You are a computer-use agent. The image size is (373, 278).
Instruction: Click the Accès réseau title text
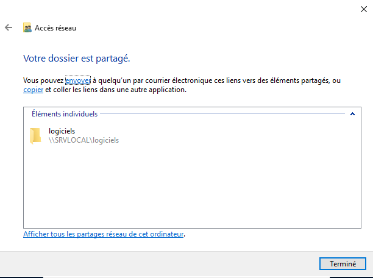point(55,27)
